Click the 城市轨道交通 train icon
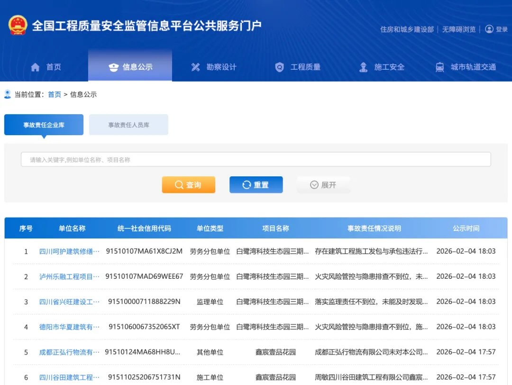Screen dimensions: 512x385 click(x=440, y=67)
